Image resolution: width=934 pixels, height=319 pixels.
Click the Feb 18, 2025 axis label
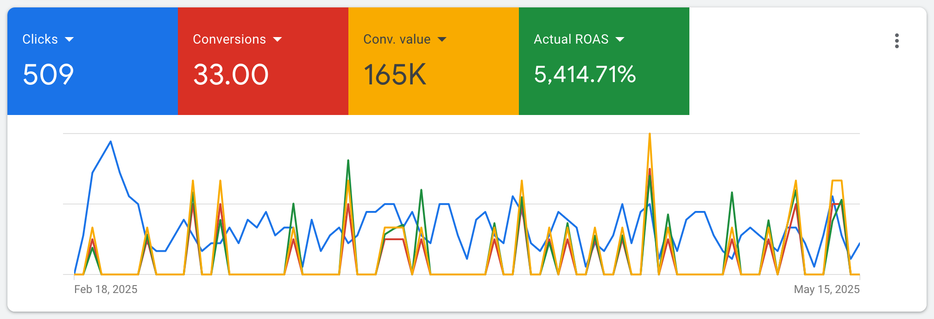coord(106,289)
